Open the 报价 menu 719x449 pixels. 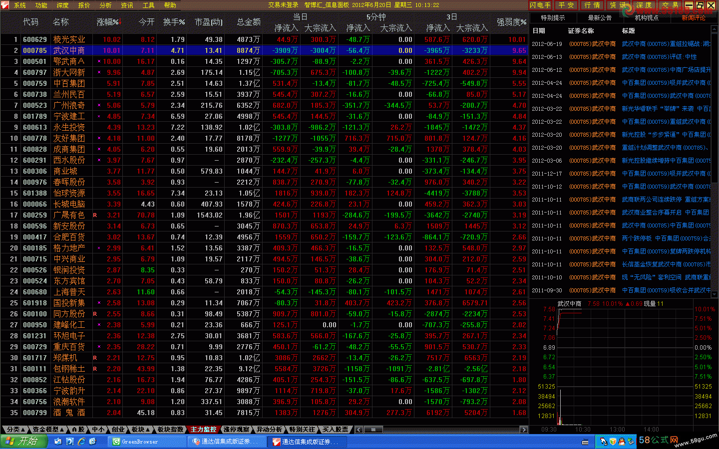[84, 5]
